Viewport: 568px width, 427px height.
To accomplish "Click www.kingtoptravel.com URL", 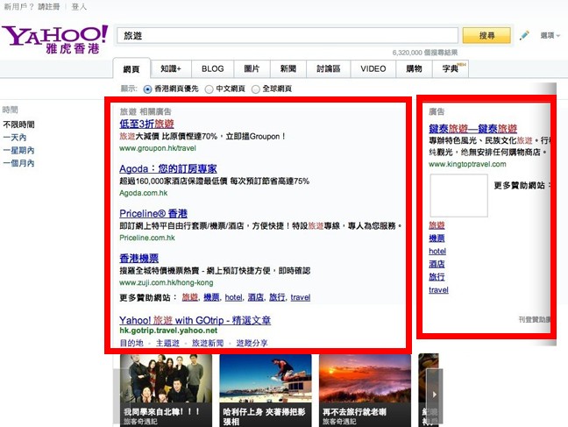I will (467, 164).
